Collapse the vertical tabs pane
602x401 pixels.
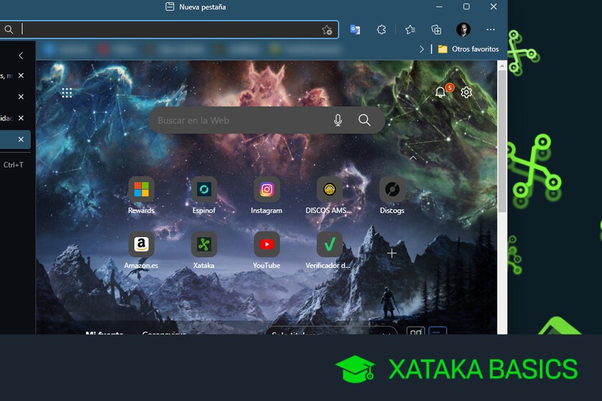(21, 56)
